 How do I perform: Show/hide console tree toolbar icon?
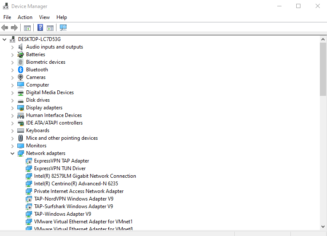(27, 27)
